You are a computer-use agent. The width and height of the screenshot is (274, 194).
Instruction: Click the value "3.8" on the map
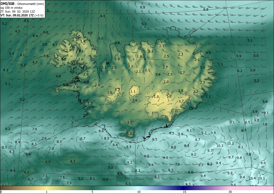tap(46, 56)
